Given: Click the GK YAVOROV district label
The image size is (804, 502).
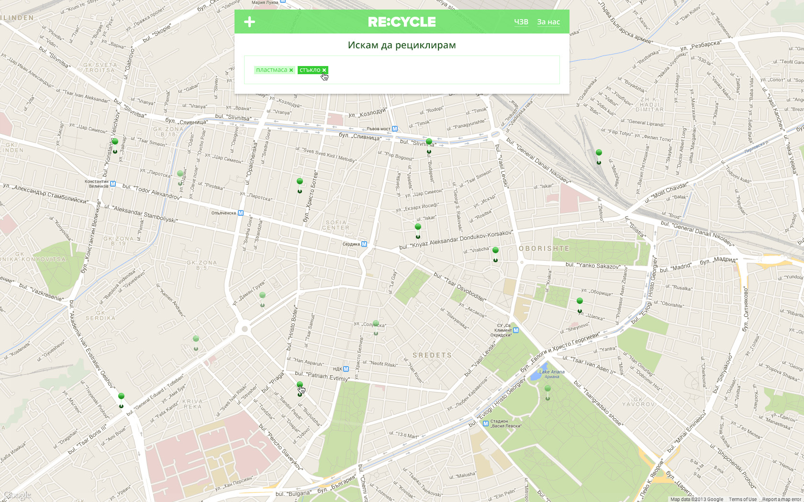Looking at the screenshot, I should 638,402.
